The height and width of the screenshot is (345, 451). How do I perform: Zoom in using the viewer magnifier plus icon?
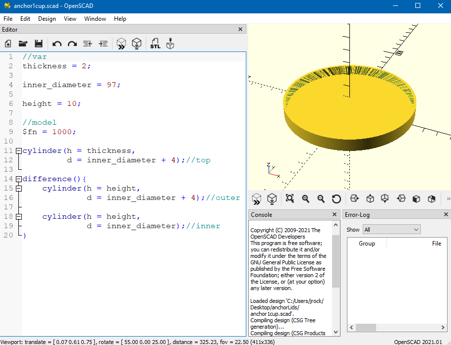306,198
